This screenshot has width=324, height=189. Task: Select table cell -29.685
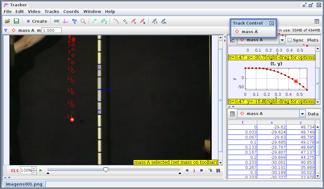(x=272, y=142)
